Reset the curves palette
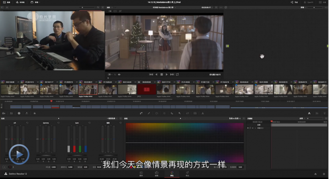The height and width of the screenshot is (179, 329). (x=244, y=119)
